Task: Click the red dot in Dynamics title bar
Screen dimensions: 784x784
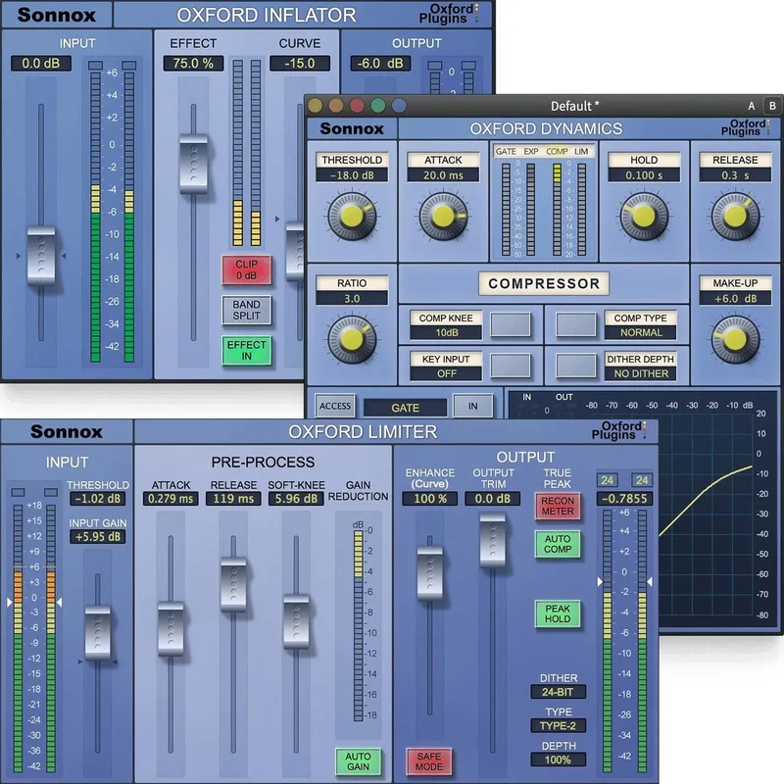Action: (x=357, y=106)
